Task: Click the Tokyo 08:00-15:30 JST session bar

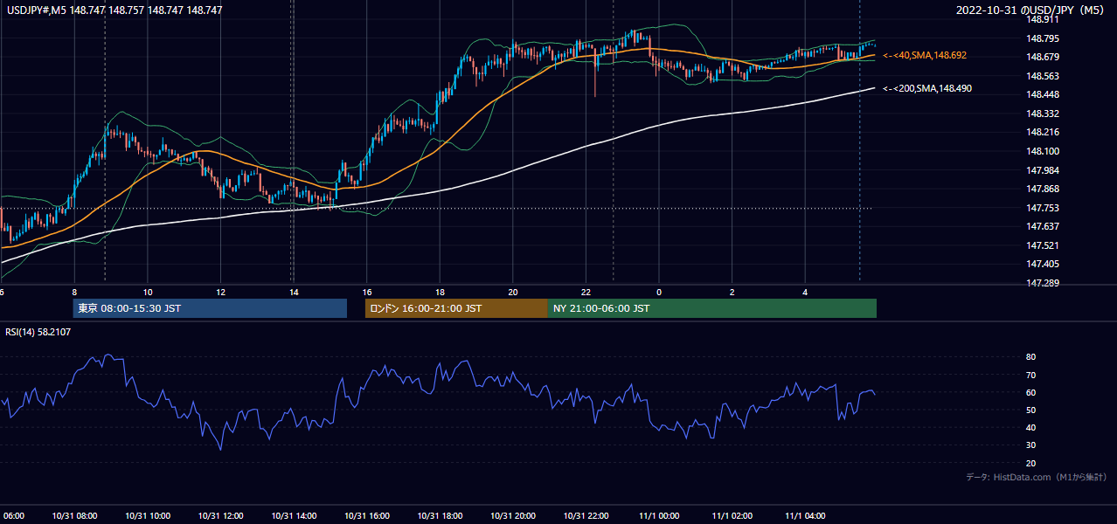Action: pyautogui.click(x=210, y=308)
